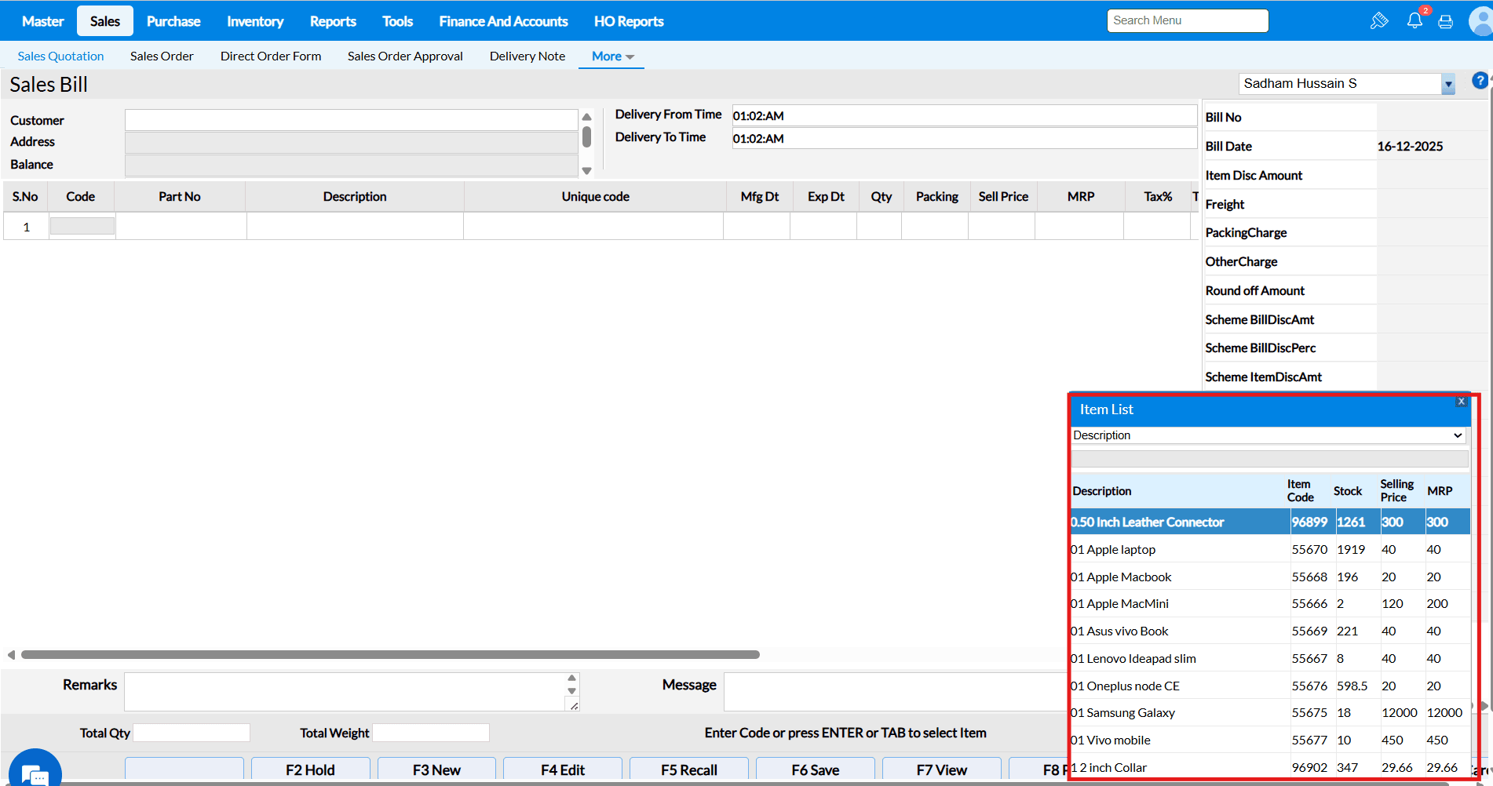Click the printer icon in header

point(1445,22)
